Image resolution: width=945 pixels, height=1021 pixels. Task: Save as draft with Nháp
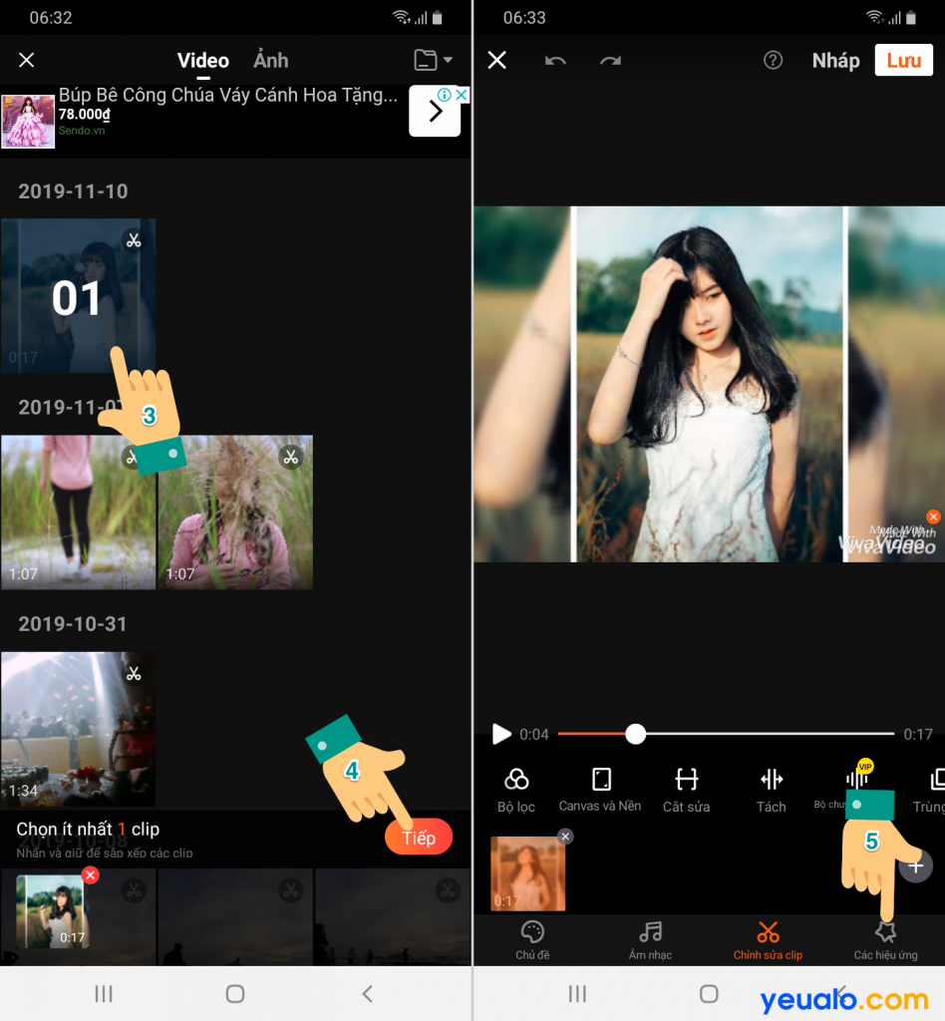click(x=835, y=61)
